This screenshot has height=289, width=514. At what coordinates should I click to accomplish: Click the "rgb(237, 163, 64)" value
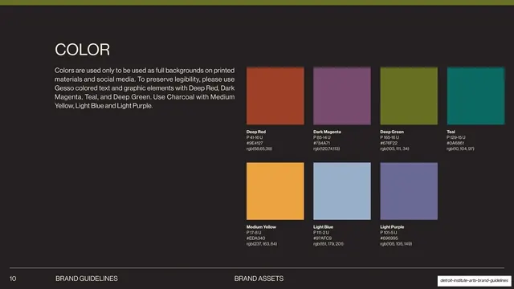pyautogui.click(x=262, y=243)
